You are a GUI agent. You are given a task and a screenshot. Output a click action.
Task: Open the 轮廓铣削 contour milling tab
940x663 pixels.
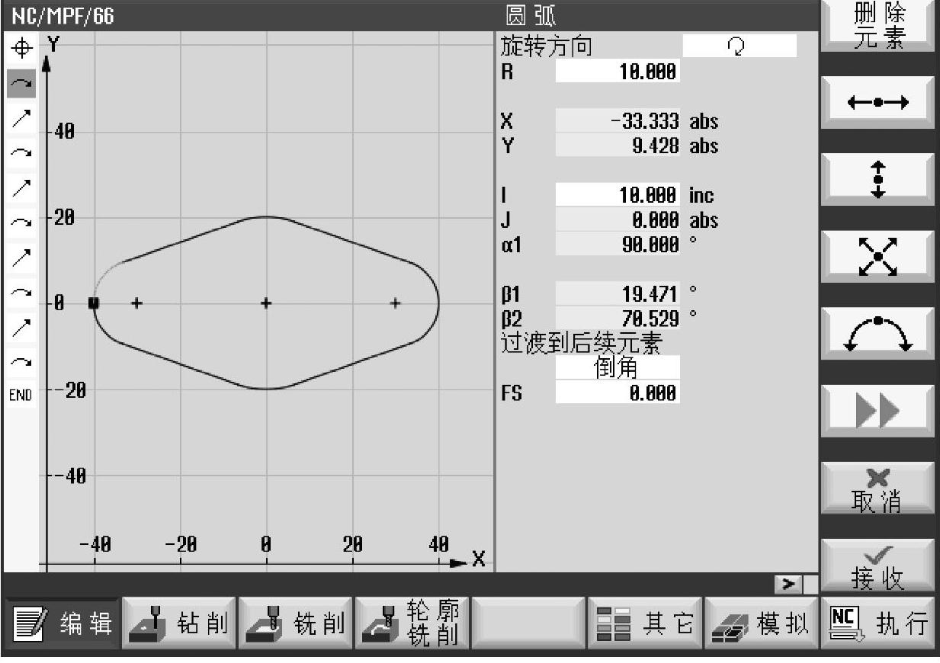[x=412, y=624]
